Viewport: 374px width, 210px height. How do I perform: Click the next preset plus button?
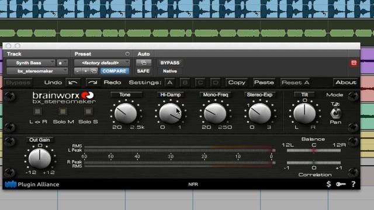tap(86, 71)
